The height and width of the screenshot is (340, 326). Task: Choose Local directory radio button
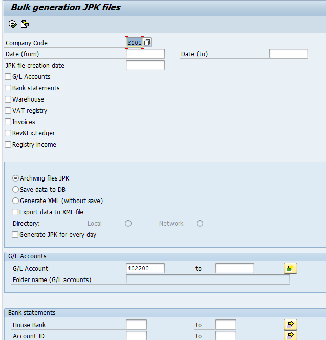tap(128, 224)
